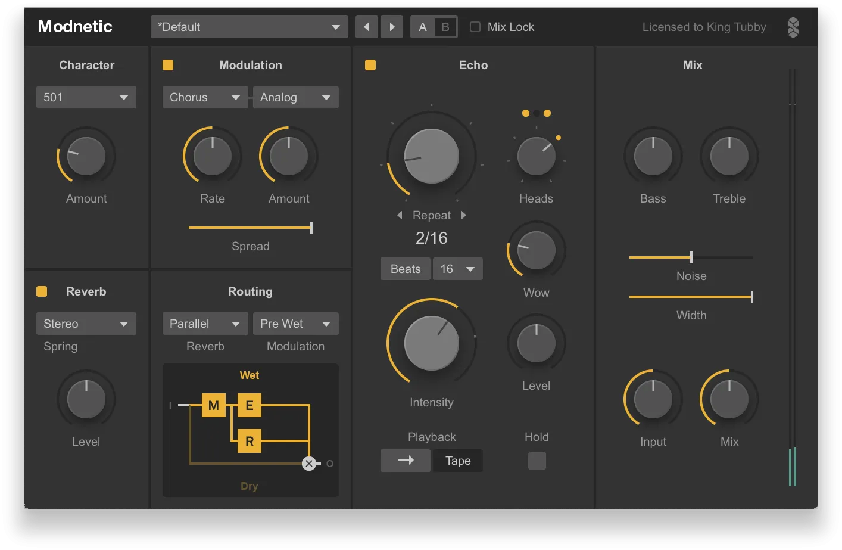This screenshot has height=550, width=842.
Task: Click the Reverb Level knob
Action: click(x=86, y=399)
